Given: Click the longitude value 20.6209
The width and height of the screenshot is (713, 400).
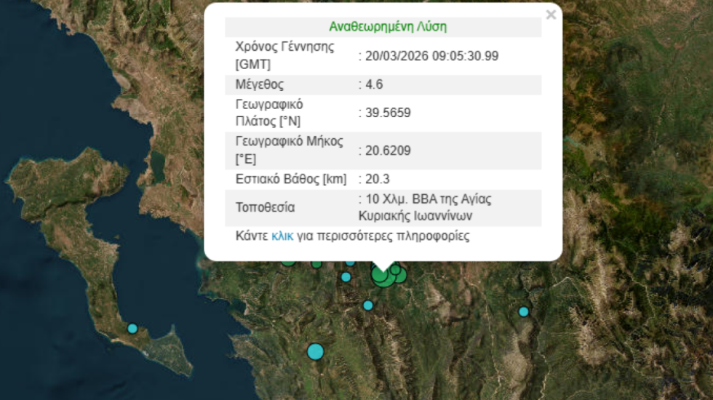Looking at the screenshot, I should [388, 151].
